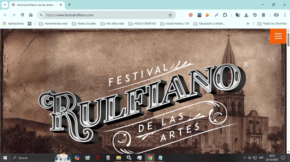Image resolution: width=290 pixels, height=162 pixels.
Task: Open the volume control in tray
Action: [x=249, y=158]
